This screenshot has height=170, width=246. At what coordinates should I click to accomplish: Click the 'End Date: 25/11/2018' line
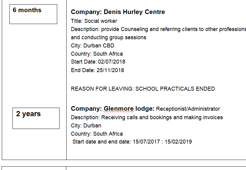coord(97,70)
